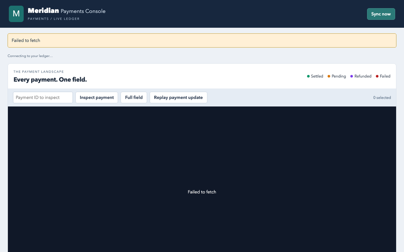Click the Inspect payment button
This screenshot has width=404, height=252.
97,97
